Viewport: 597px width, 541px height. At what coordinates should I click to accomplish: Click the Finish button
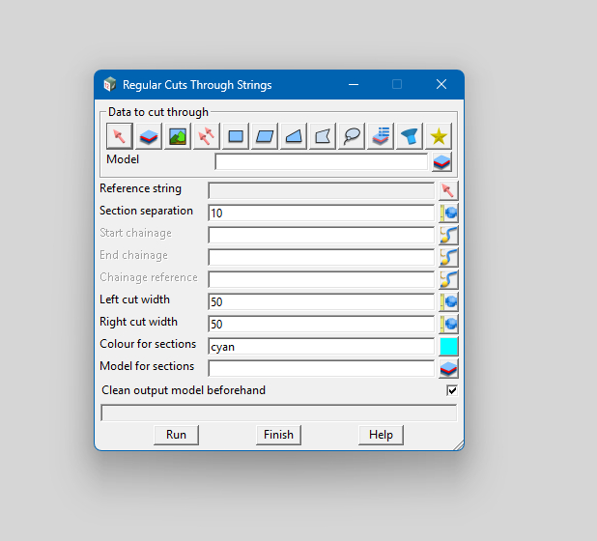pos(278,435)
